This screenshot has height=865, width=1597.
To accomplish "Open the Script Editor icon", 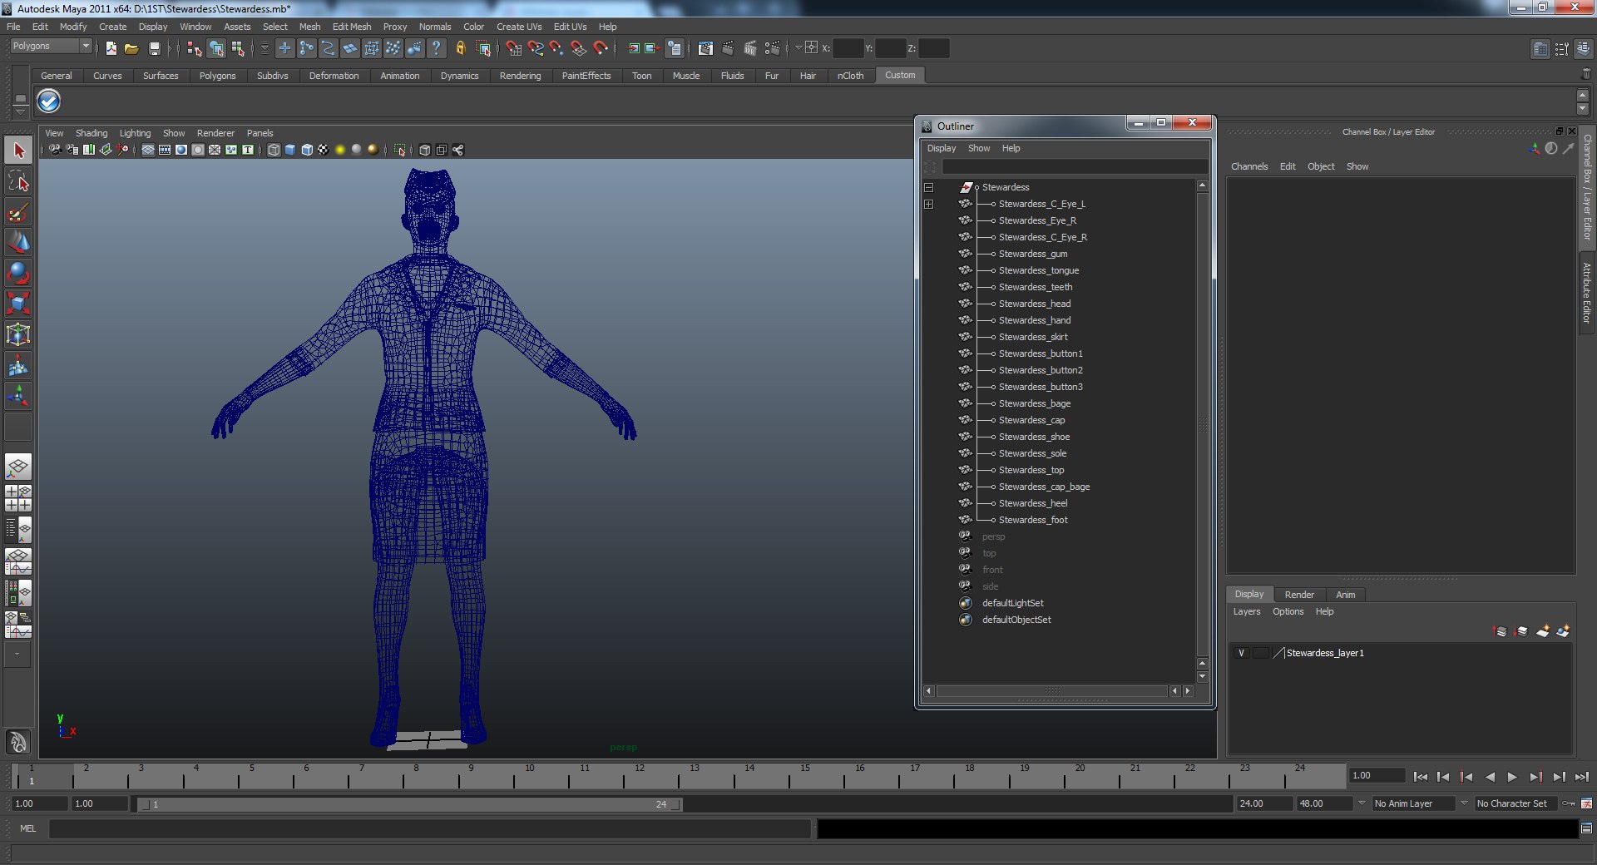I will click(x=1586, y=828).
